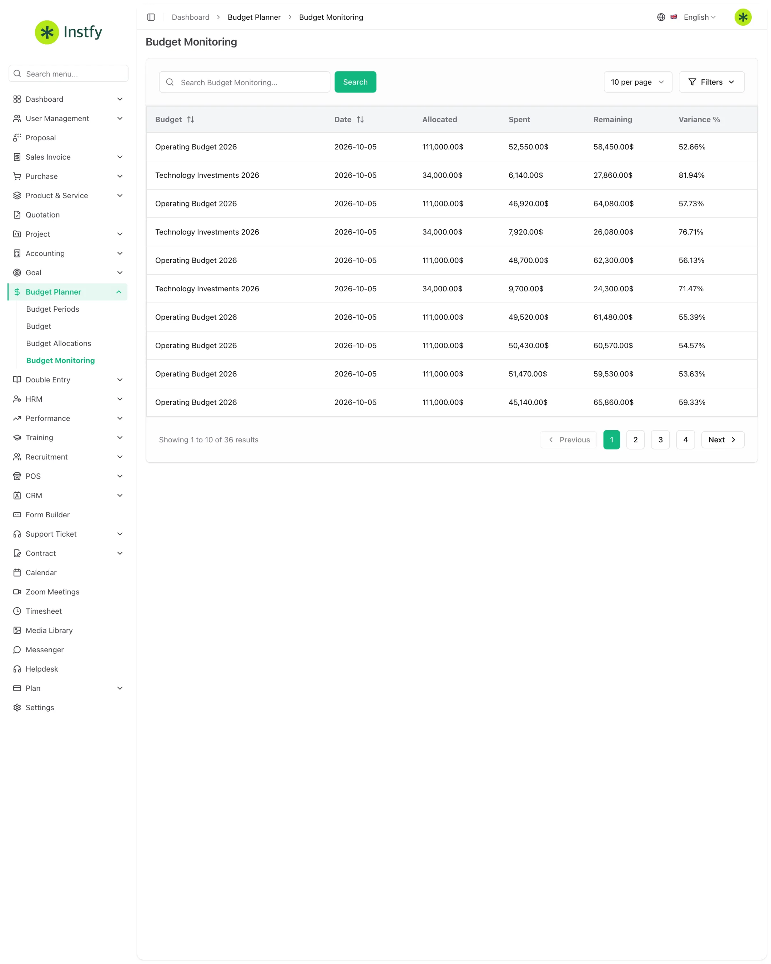771x964 pixels.
Task: Click the Proposal sidebar icon
Action: [x=17, y=138]
